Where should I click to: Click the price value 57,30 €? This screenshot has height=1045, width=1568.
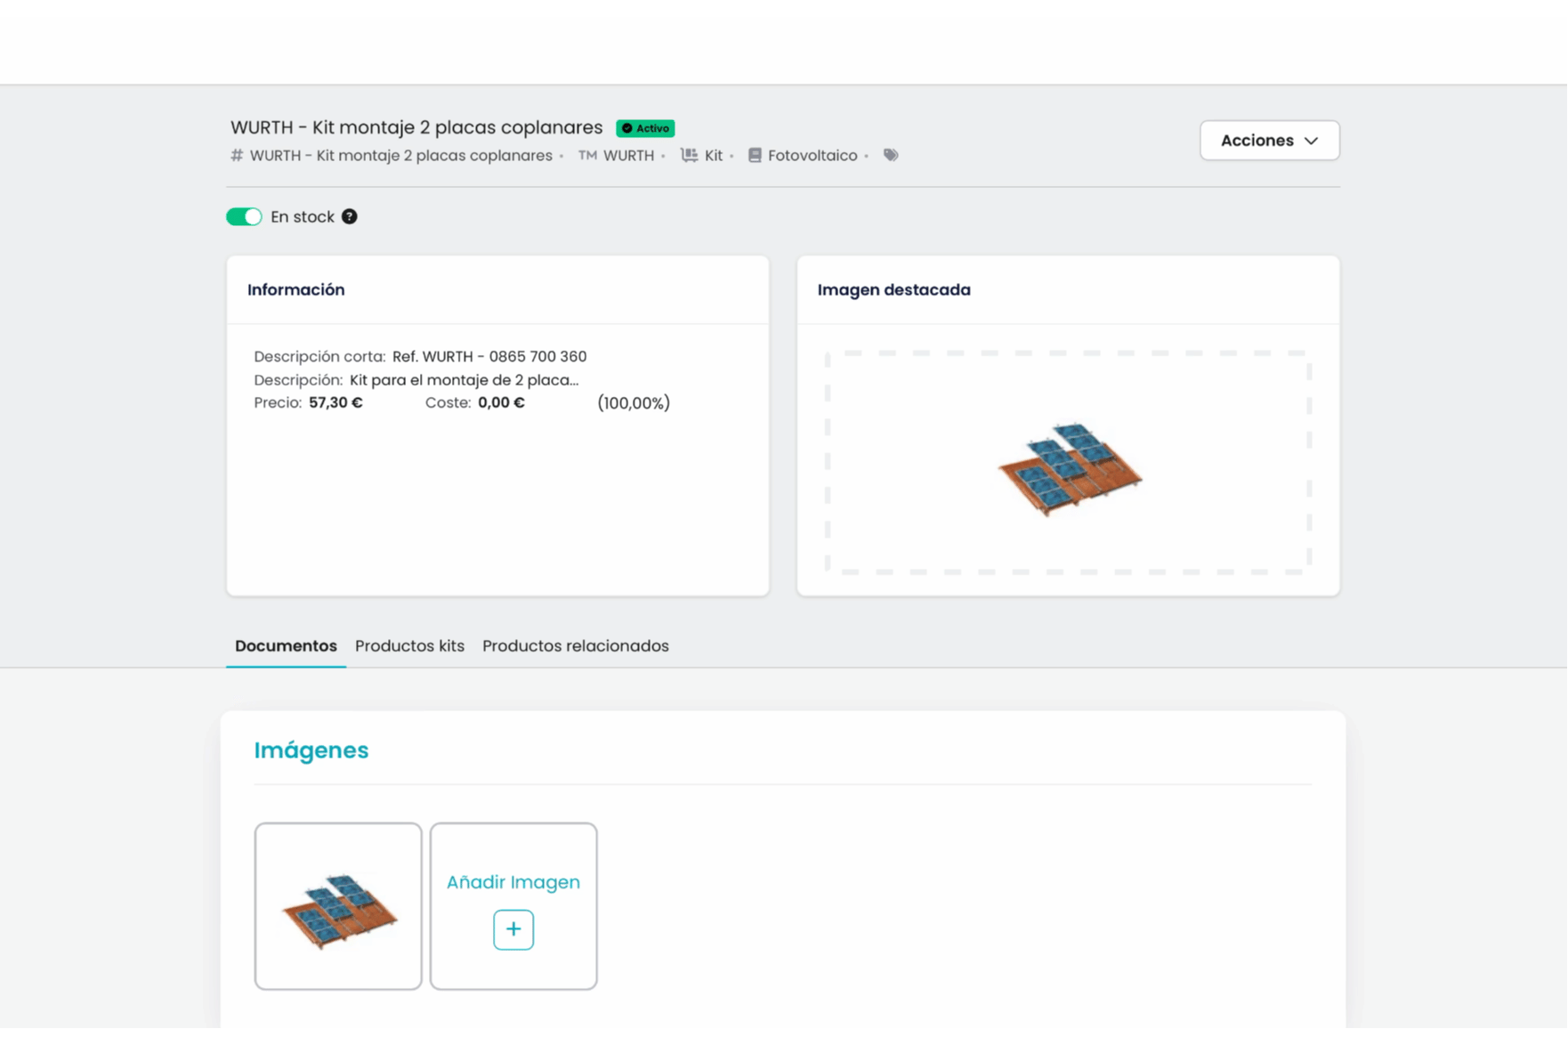tap(335, 402)
